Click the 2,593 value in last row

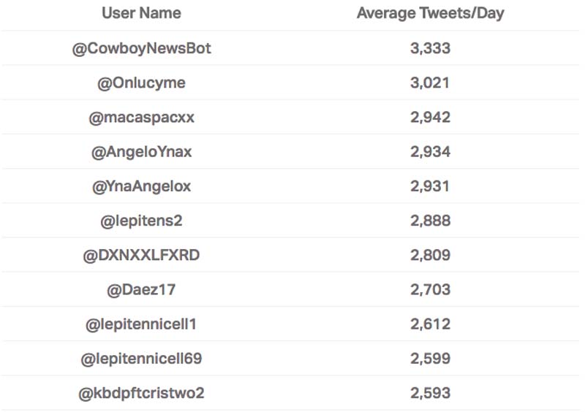(x=430, y=393)
